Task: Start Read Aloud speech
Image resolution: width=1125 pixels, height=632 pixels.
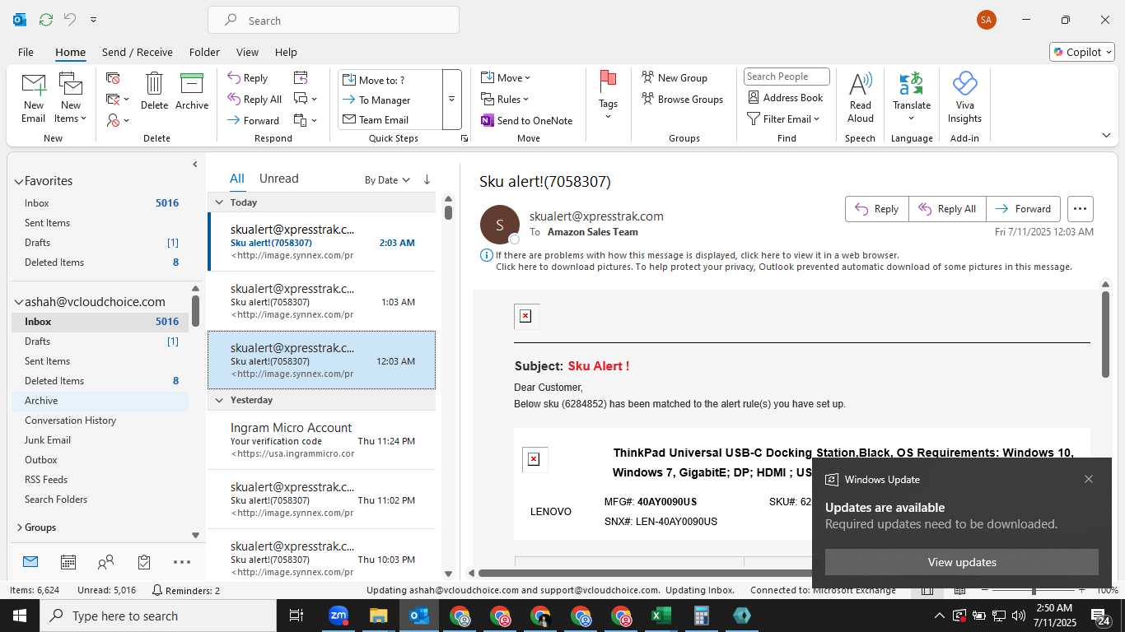Action: pos(860,97)
